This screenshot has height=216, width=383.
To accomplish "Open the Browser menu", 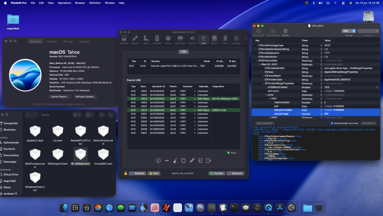I will [x=80, y=3].
